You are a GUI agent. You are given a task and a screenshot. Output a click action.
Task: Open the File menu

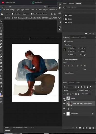[x=4, y=10]
